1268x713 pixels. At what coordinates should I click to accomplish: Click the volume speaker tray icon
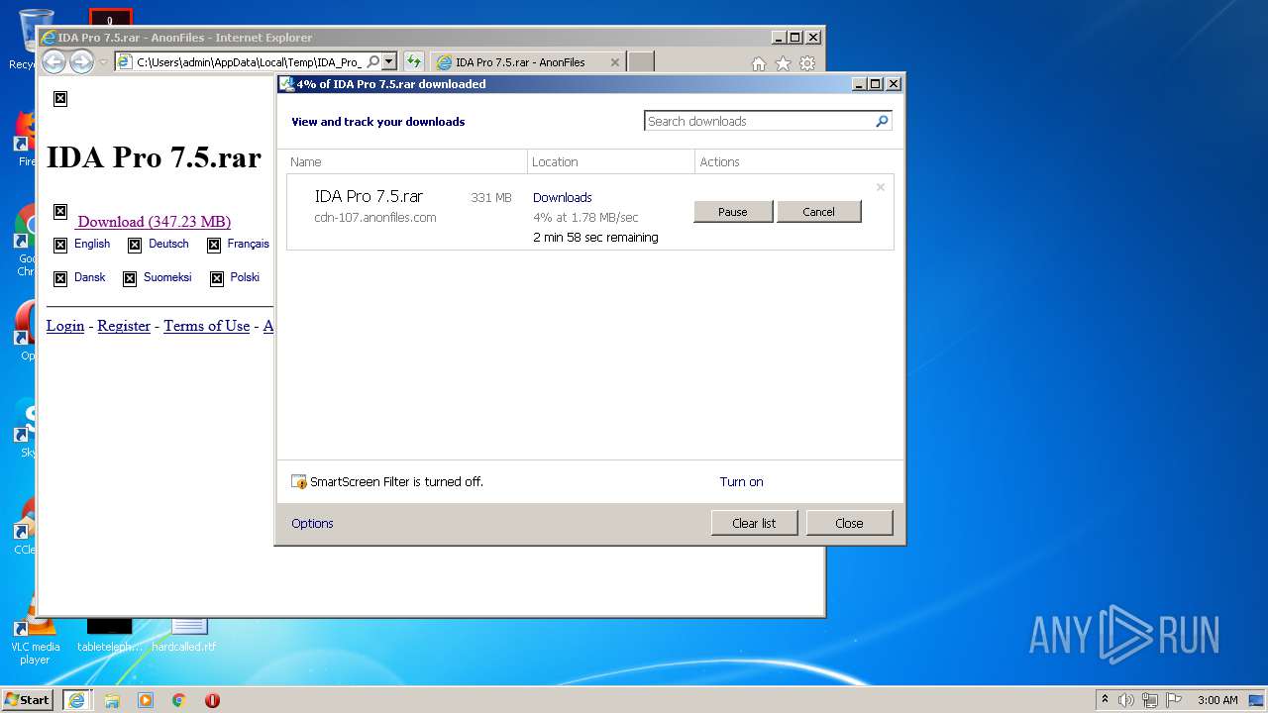coord(1126,699)
